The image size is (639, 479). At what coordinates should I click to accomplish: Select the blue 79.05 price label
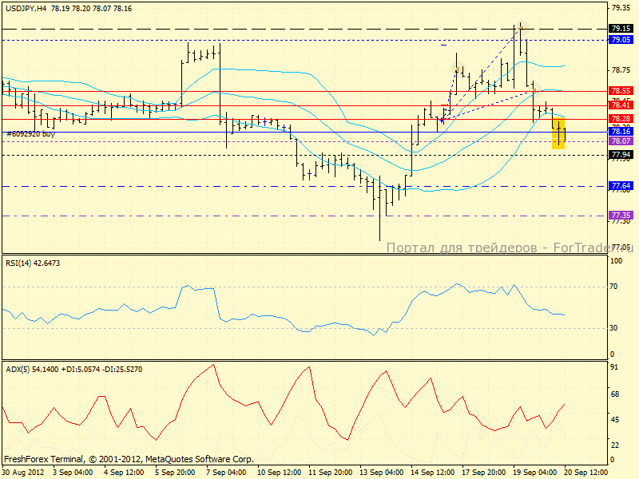pyautogui.click(x=621, y=39)
